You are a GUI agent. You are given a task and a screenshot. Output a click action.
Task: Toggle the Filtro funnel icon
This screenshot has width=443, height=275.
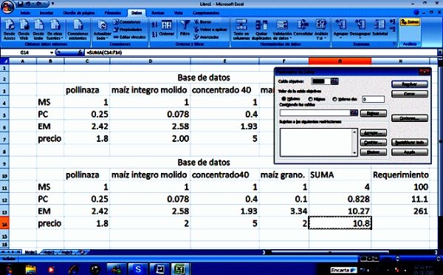tap(185, 28)
